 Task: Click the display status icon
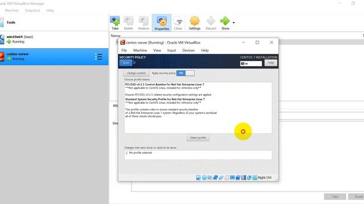coord(232,177)
